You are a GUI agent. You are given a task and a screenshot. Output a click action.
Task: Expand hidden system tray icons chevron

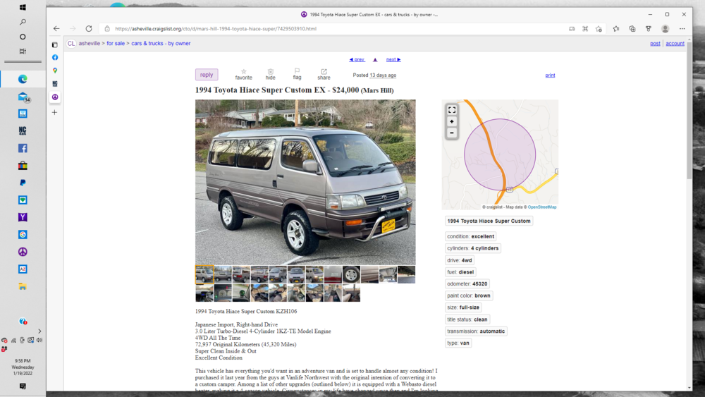coord(39,331)
